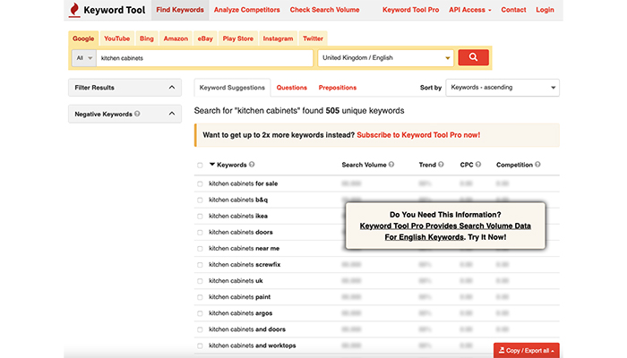This screenshot has width=627, height=358.
Task: Open the API Access menu
Action: click(470, 10)
